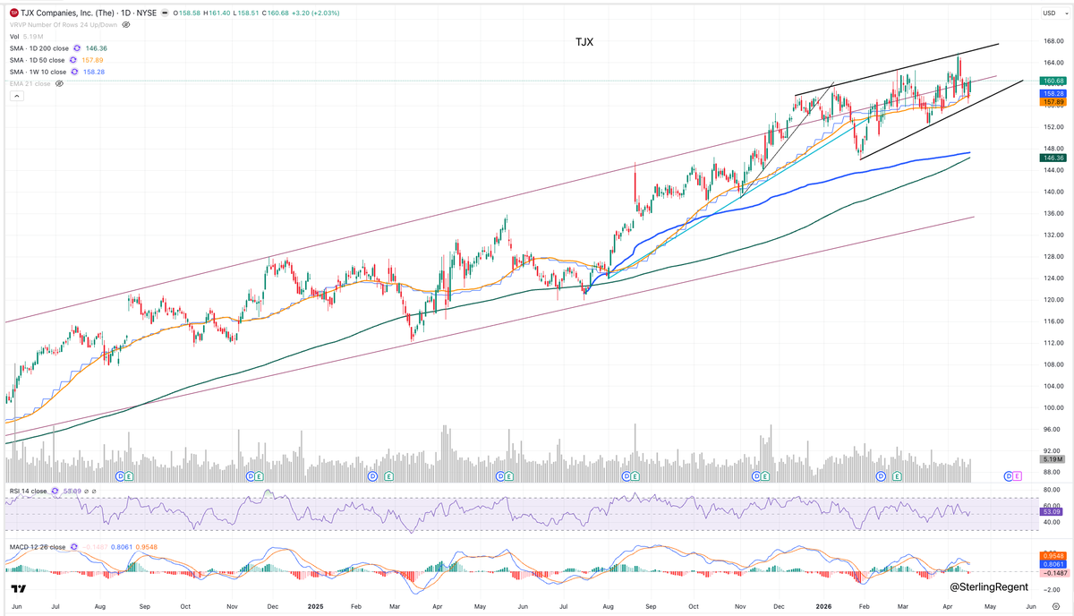Click the November 2025 dividend D marker

(756, 475)
